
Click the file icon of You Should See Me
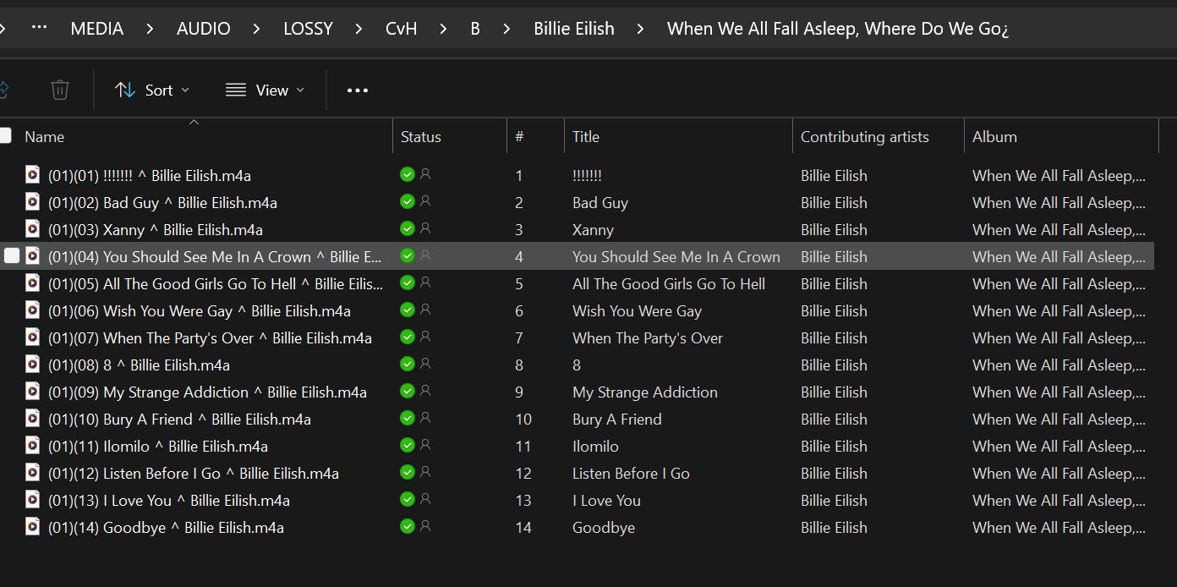32,256
